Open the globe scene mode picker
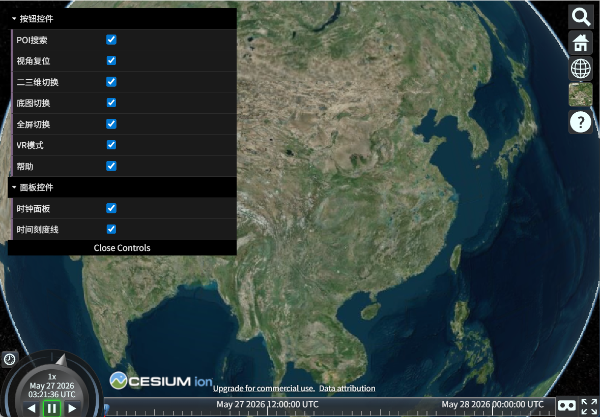 point(581,69)
